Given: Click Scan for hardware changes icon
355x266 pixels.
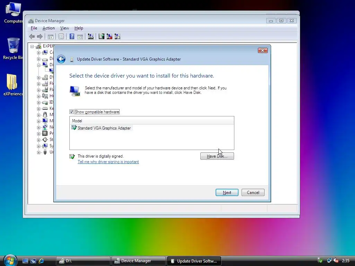Looking at the screenshot, I should tap(91, 36).
